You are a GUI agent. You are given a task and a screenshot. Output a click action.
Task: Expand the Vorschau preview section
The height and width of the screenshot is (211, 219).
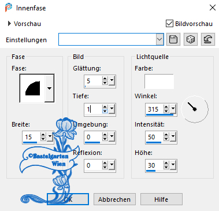(x=9, y=24)
